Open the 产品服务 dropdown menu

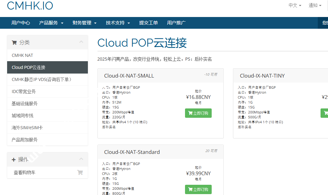(x=51, y=23)
